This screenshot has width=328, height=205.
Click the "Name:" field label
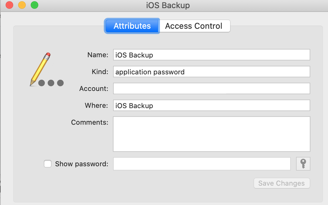pyautogui.click(x=98, y=55)
